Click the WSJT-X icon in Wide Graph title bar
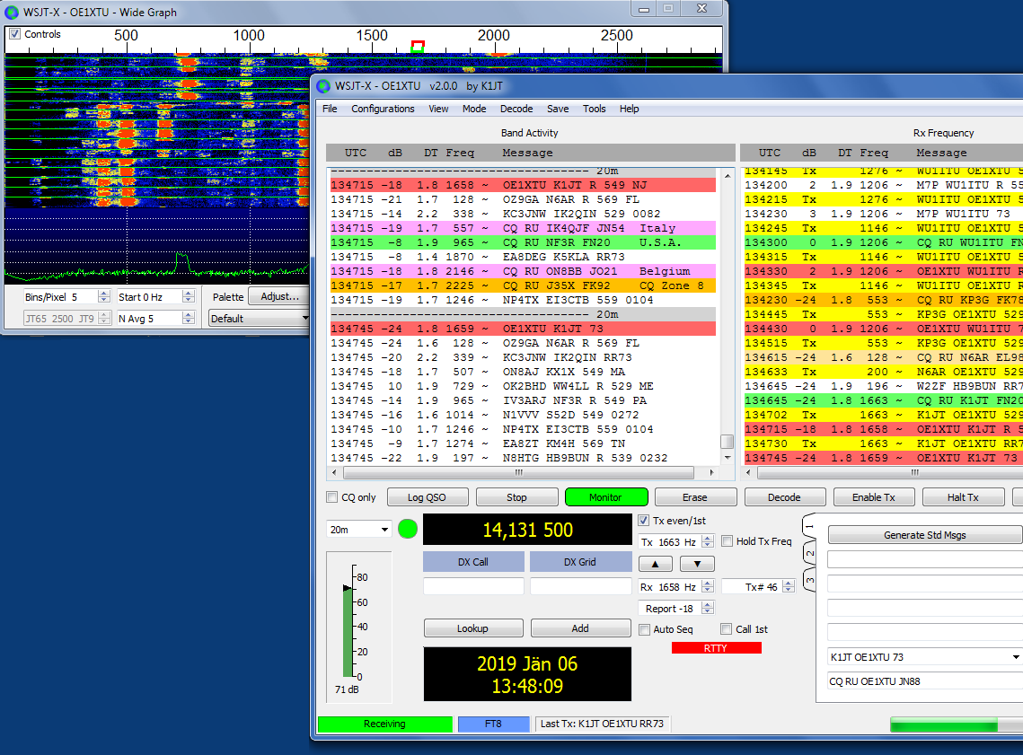1023x755 pixels. pyautogui.click(x=13, y=13)
